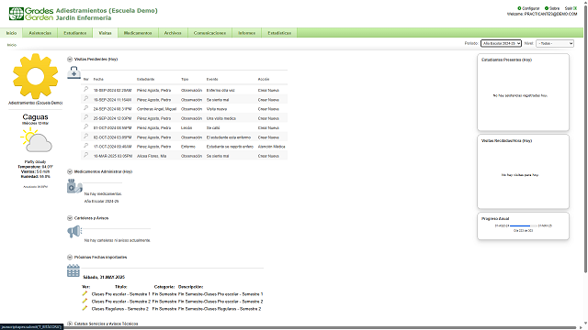Edit Clases Pre escolar - Semestre 1 pencil
Viewport: 588px width, 330px height.
tap(85, 293)
